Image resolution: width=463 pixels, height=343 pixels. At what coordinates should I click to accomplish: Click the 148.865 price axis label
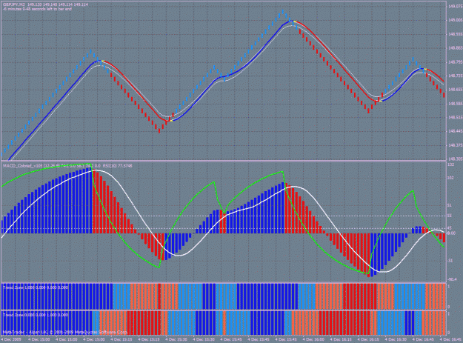coord(455,48)
